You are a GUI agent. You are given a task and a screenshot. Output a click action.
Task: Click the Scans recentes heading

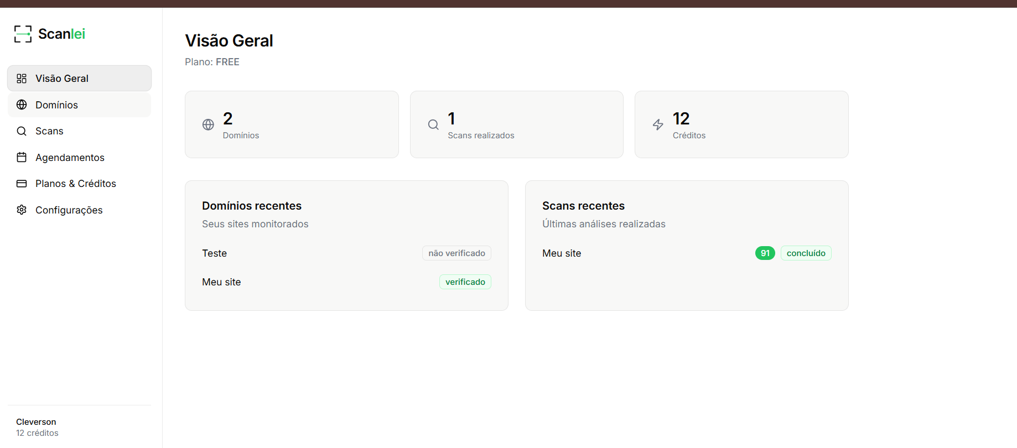tap(583, 206)
